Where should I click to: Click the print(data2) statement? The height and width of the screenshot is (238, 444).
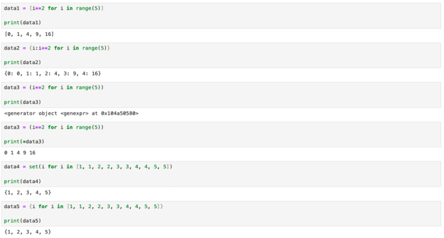23,62
